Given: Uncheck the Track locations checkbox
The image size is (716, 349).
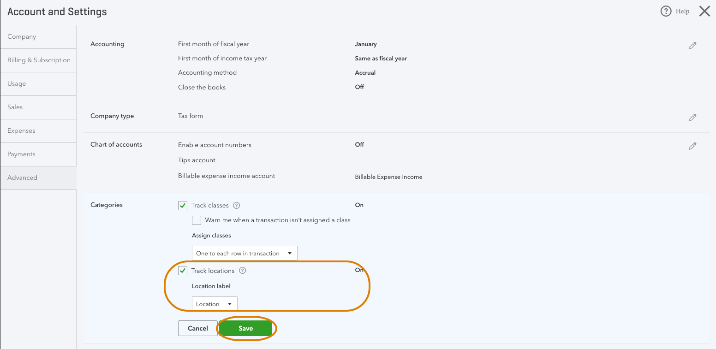Looking at the screenshot, I should click(183, 271).
